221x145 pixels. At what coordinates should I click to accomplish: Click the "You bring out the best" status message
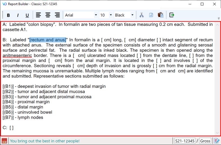point(45,141)
